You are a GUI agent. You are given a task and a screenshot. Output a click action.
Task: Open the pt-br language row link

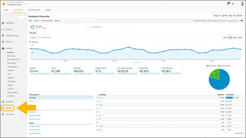point(100,116)
